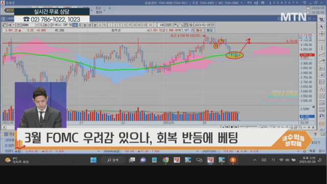
Task: Select the arrow pointer tool in right sidebar
Action: [x=321, y=27]
